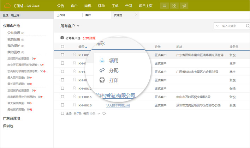Click the hamburger list icon in top bar
250x148 pixels.
pos(164,6)
